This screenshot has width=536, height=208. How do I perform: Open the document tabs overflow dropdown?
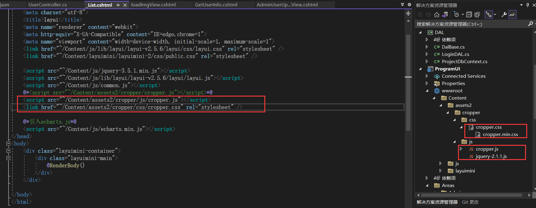pyautogui.click(x=402, y=5)
